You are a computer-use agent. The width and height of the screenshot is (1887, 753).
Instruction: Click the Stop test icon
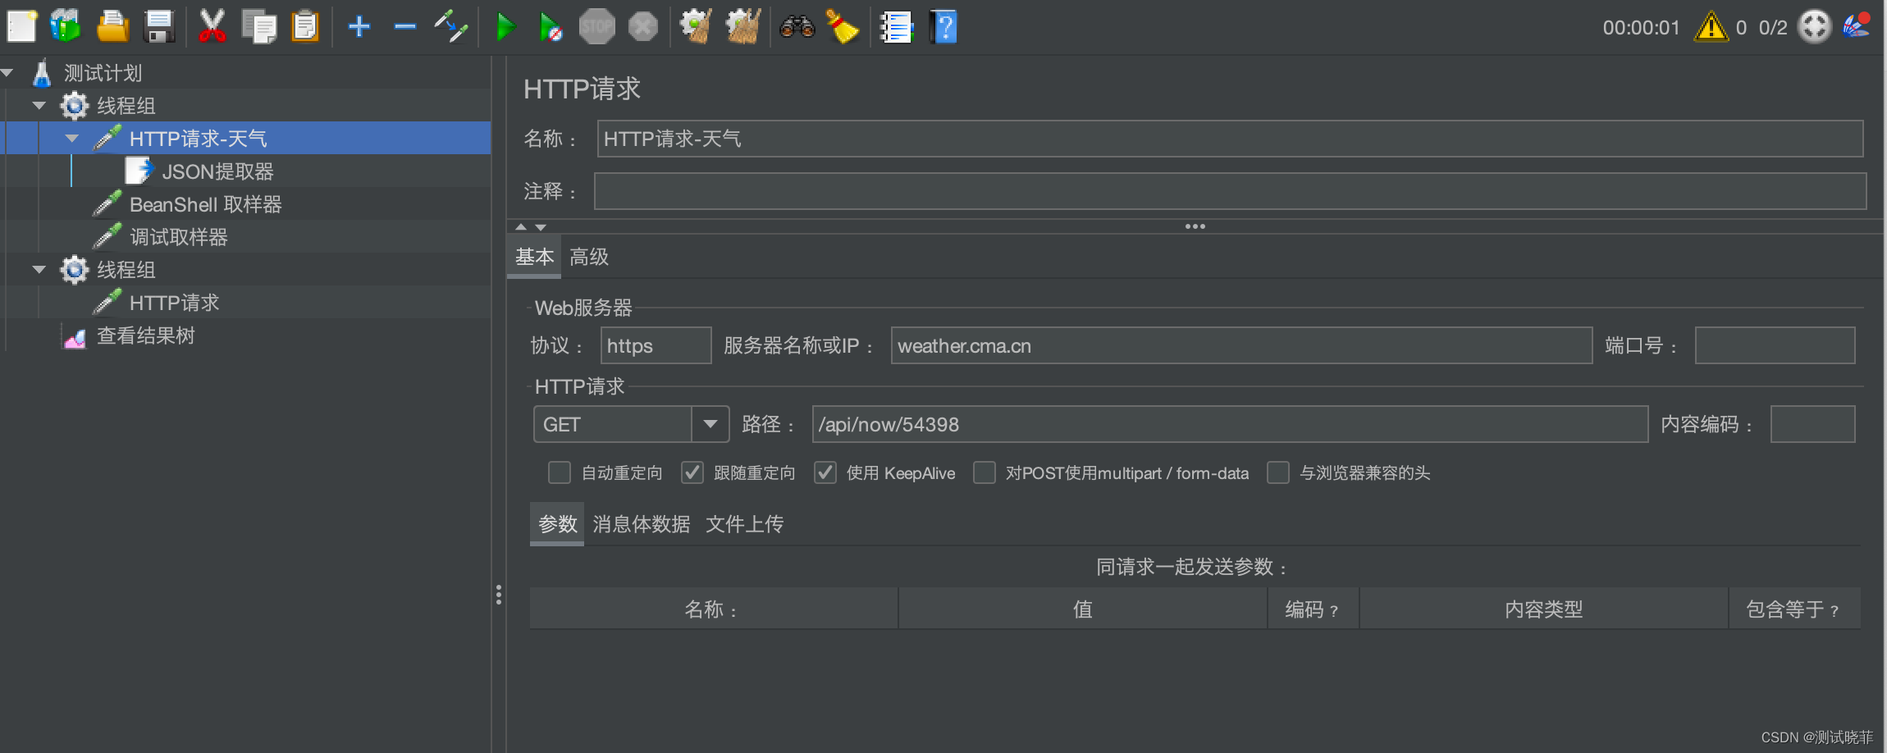597,25
